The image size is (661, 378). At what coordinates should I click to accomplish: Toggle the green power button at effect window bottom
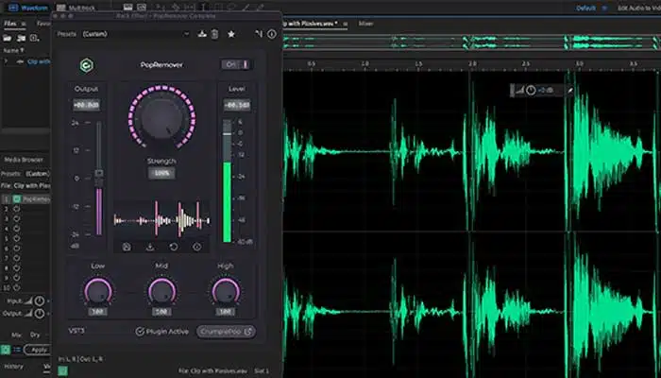point(63,370)
